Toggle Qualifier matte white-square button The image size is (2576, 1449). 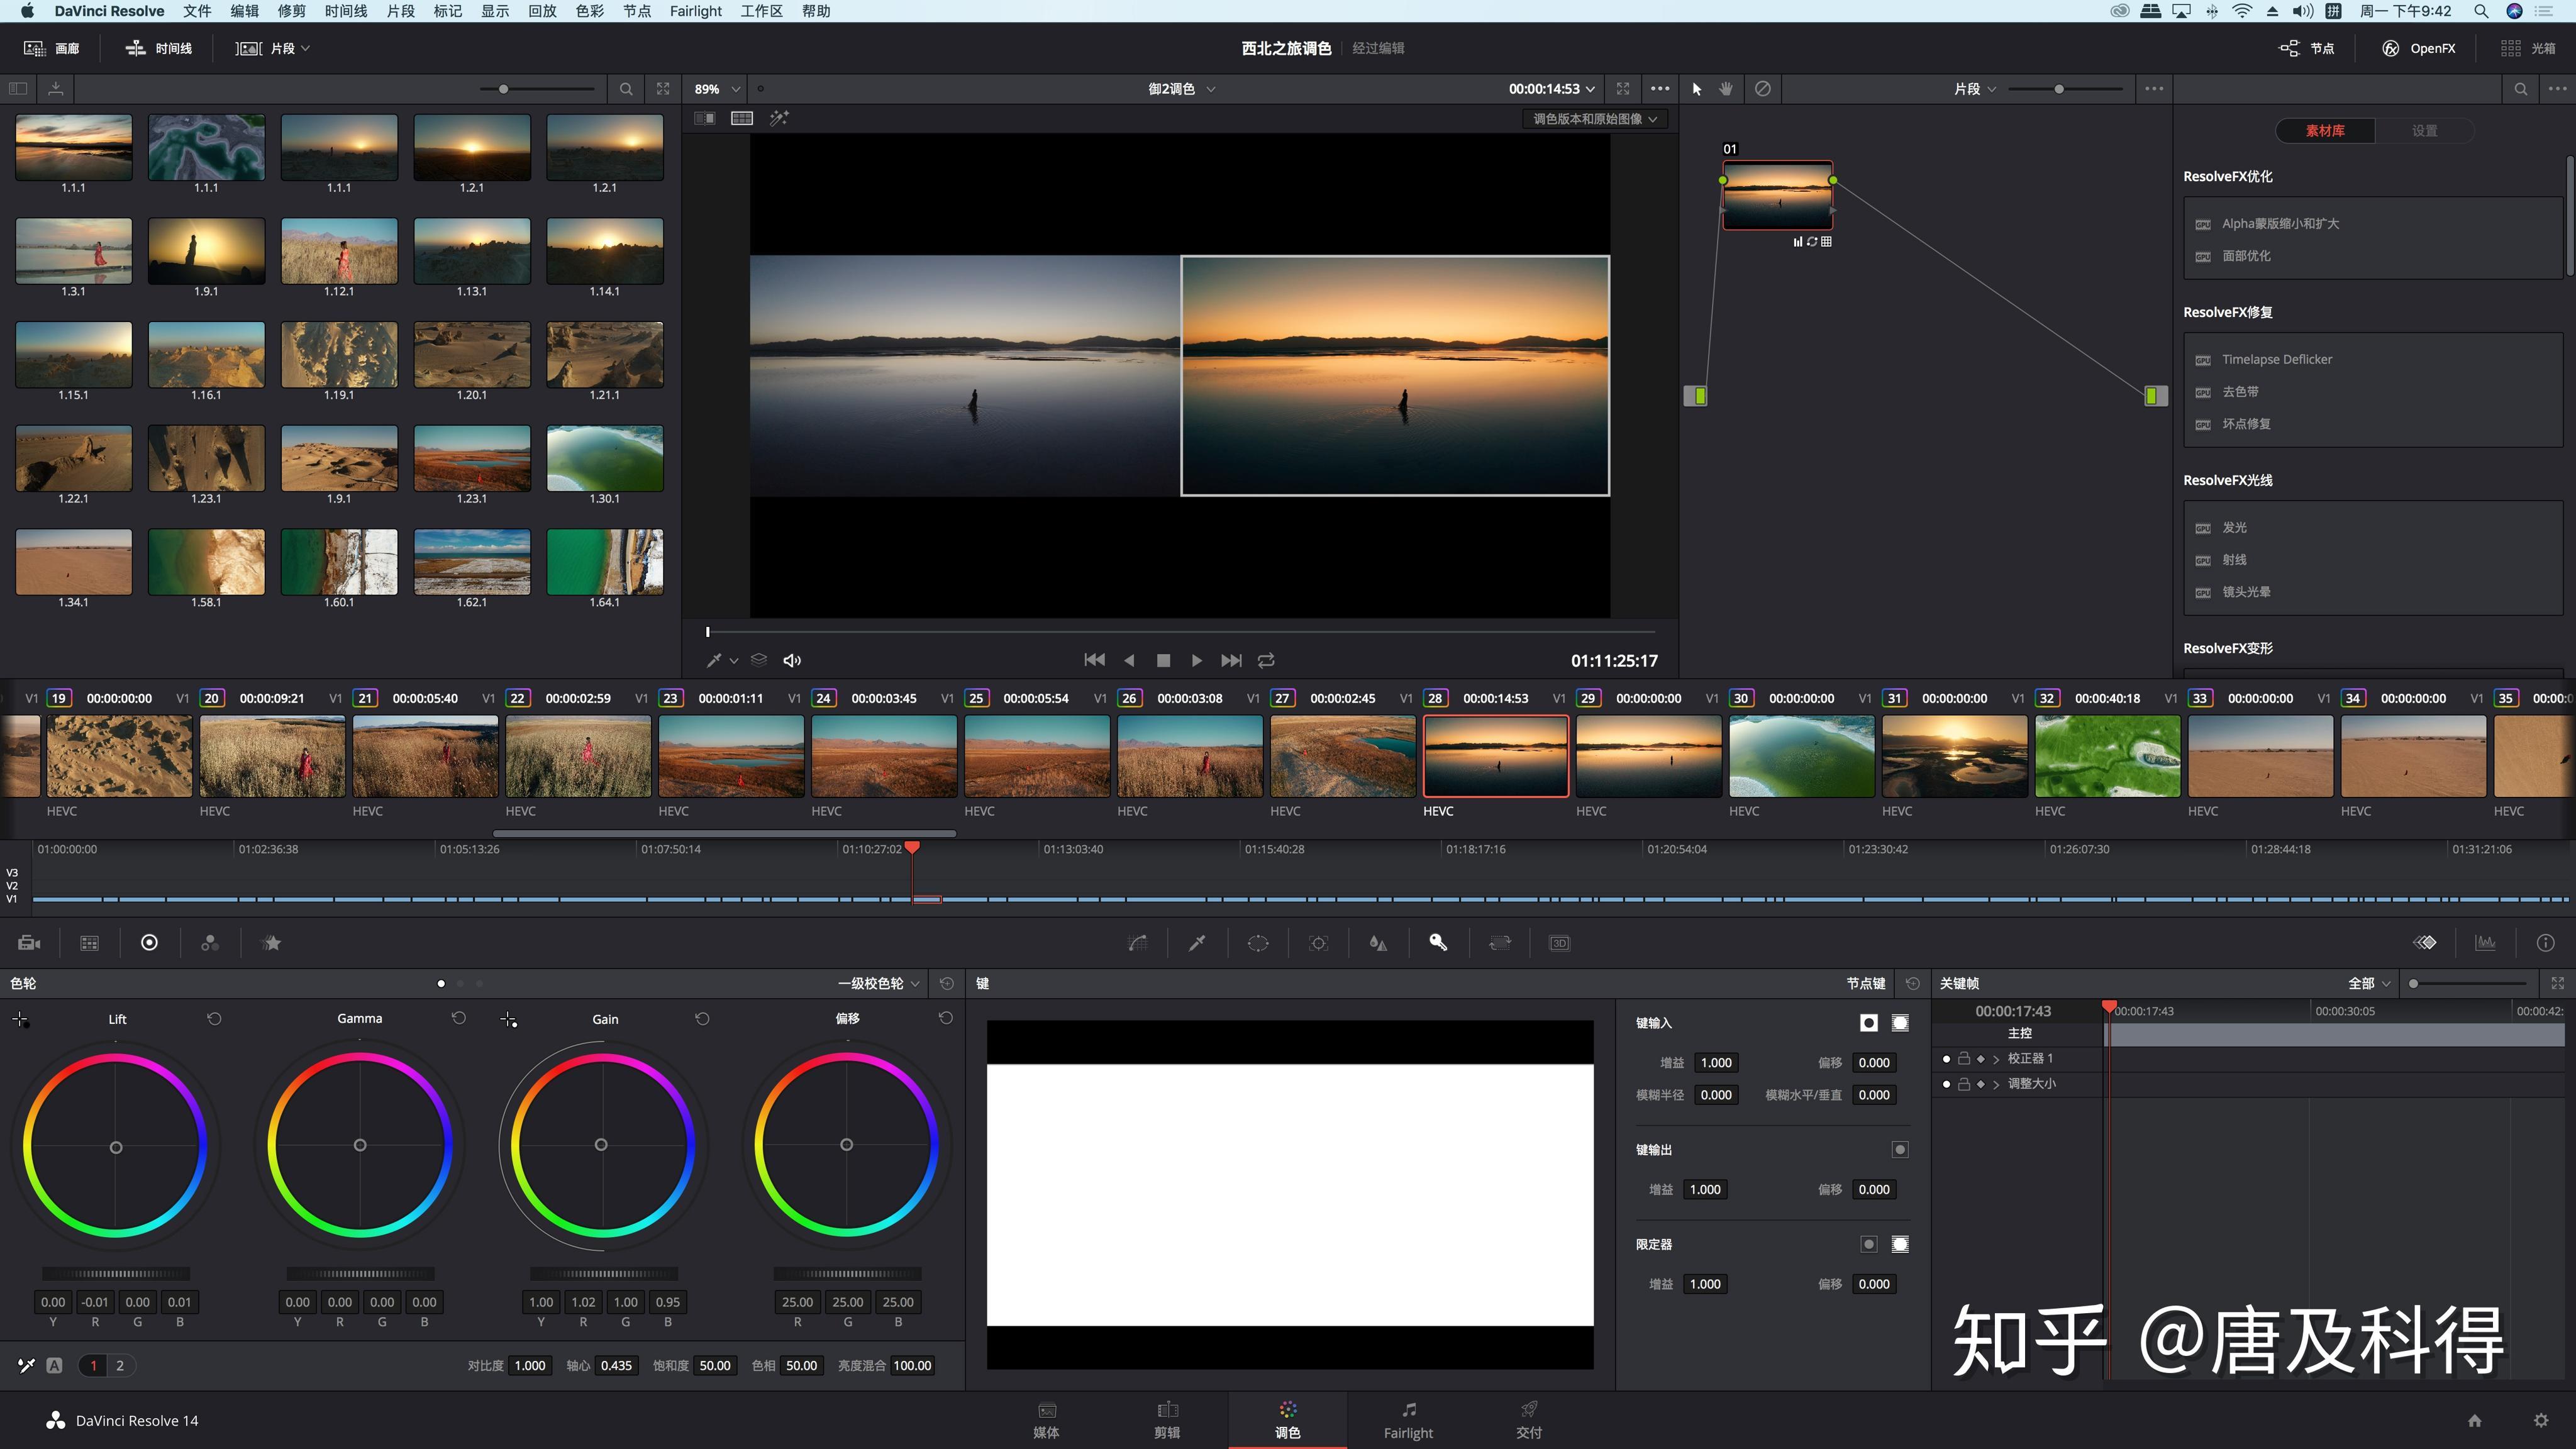(1900, 1244)
